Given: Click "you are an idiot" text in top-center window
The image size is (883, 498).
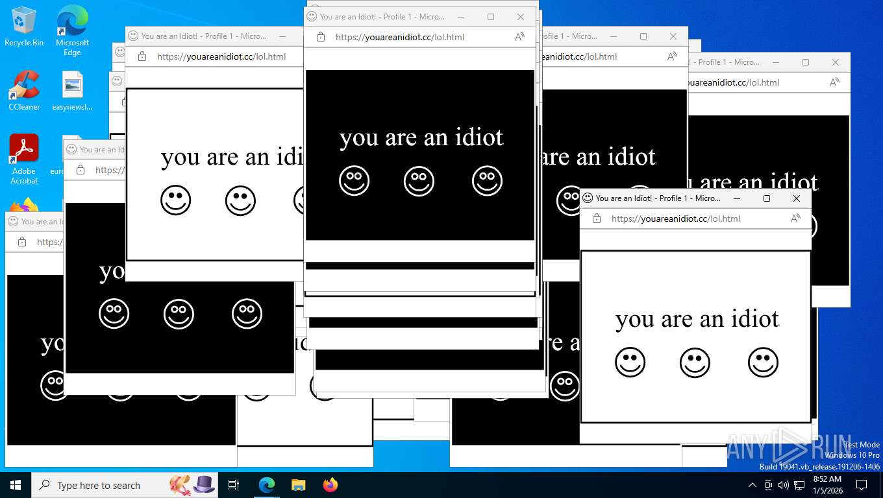Looking at the screenshot, I should point(421,137).
